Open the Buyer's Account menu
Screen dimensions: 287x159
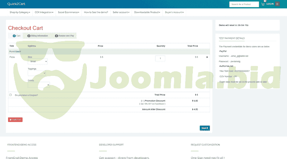click(x=174, y=12)
